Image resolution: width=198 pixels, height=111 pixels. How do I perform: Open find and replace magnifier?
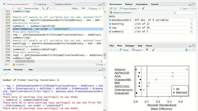pos(43,8)
